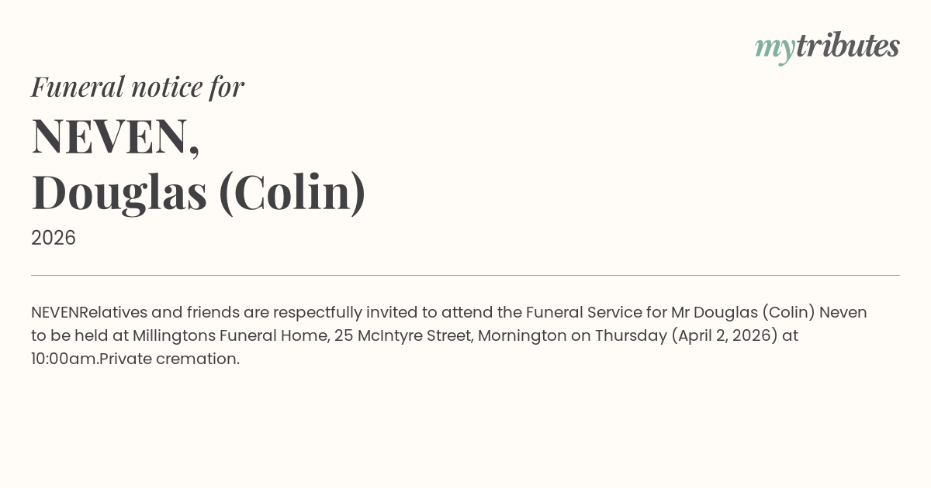Click the horizontal divider line

[465, 275]
